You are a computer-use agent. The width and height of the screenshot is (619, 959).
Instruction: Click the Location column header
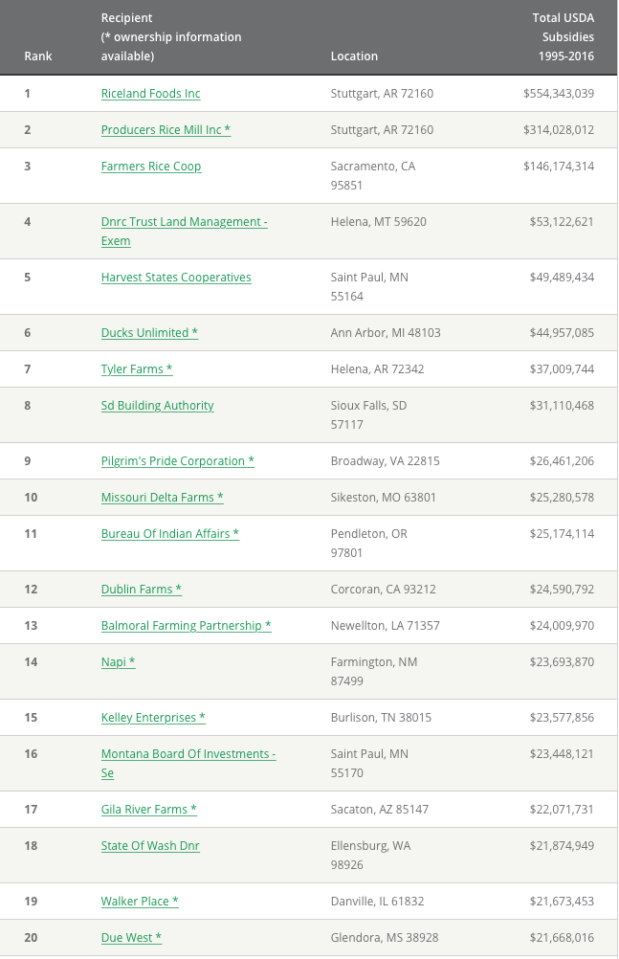354,56
